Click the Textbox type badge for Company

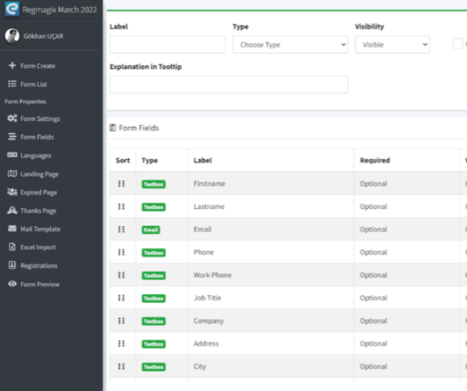click(x=154, y=321)
